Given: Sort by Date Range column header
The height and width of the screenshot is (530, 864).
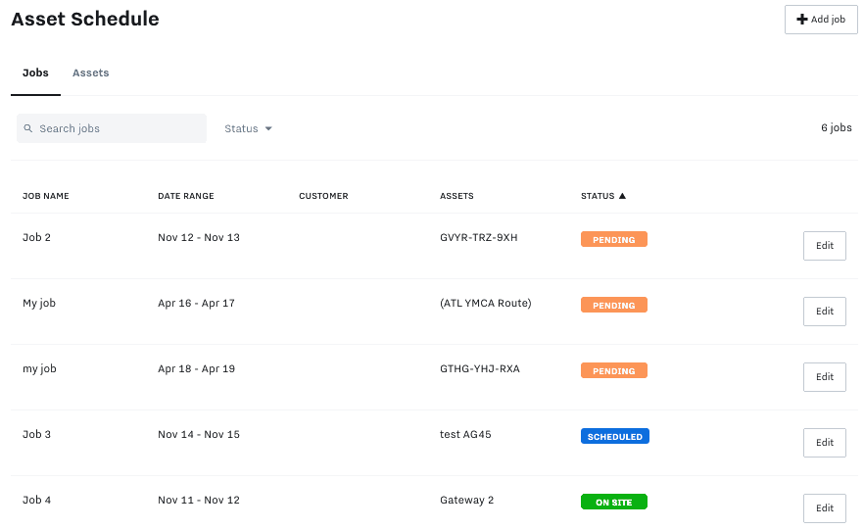Looking at the screenshot, I should [185, 196].
